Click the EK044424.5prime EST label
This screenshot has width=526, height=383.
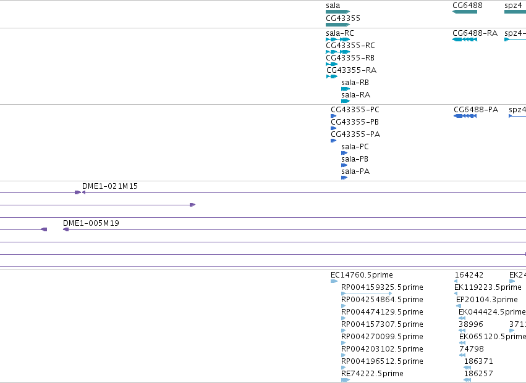coord(492,312)
